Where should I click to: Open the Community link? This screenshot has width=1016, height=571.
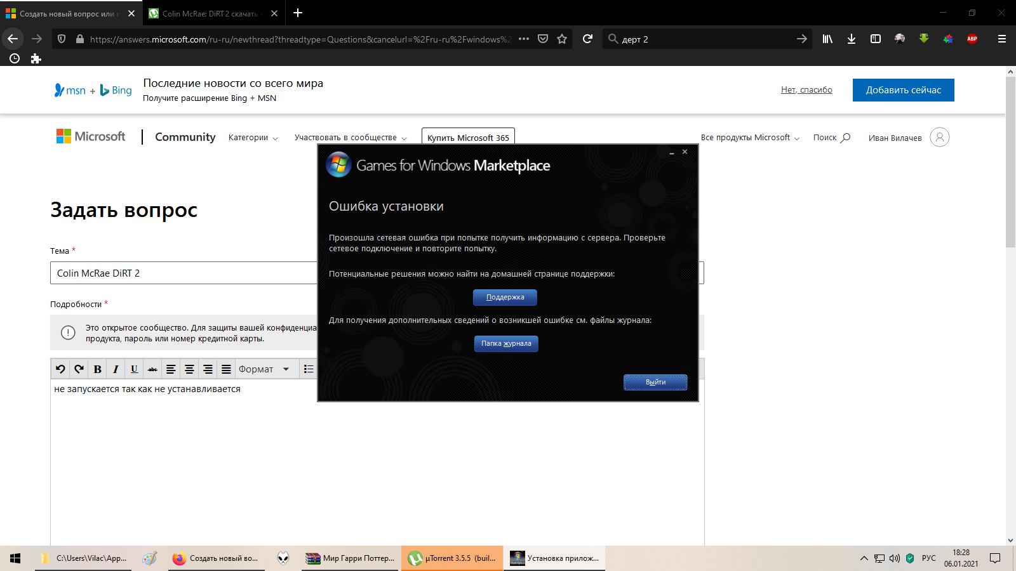185,137
